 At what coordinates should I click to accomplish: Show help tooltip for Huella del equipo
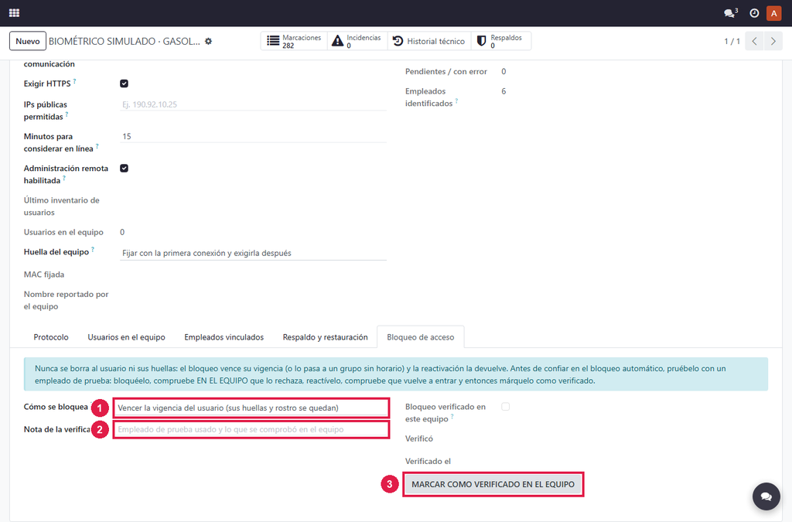pos(93,249)
